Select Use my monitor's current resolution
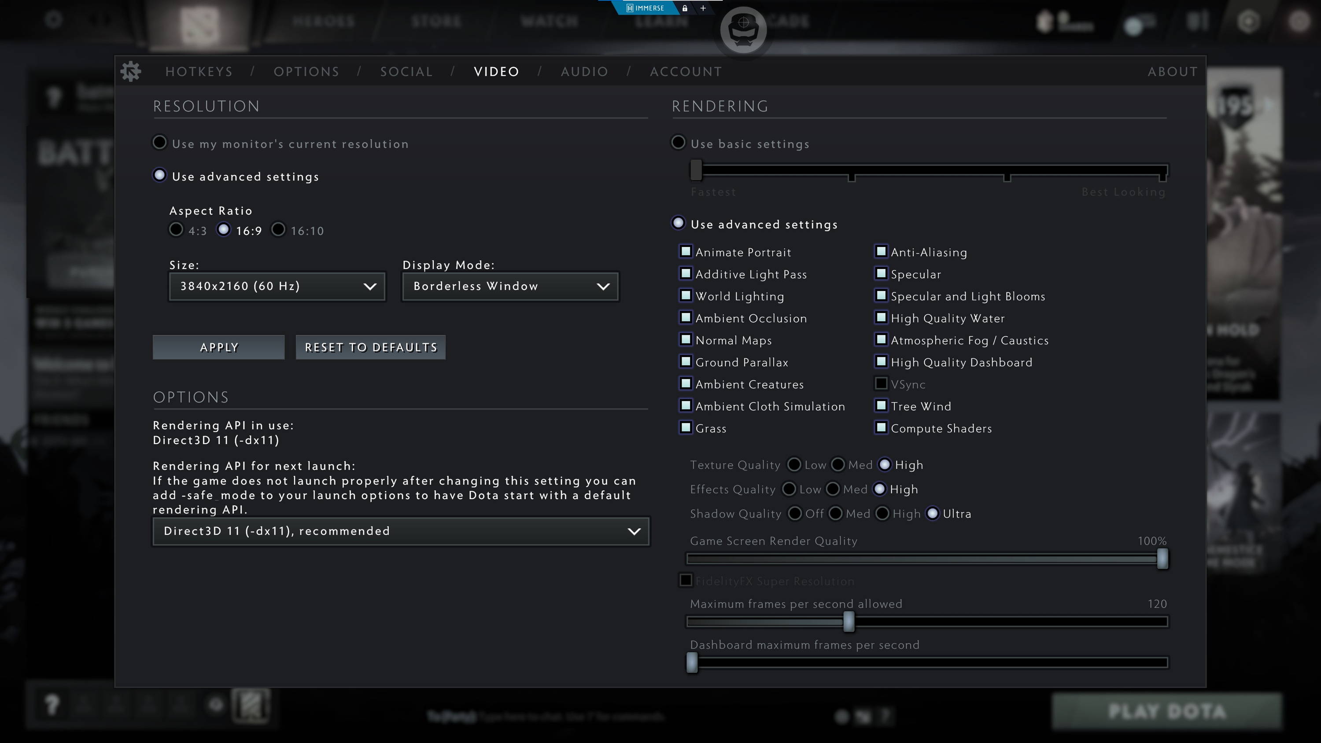Viewport: 1321px width, 743px height. (x=159, y=142)
